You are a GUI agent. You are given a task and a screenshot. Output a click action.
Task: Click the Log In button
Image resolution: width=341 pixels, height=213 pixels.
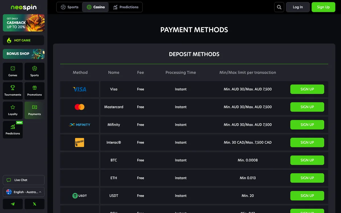click(298, 7)
